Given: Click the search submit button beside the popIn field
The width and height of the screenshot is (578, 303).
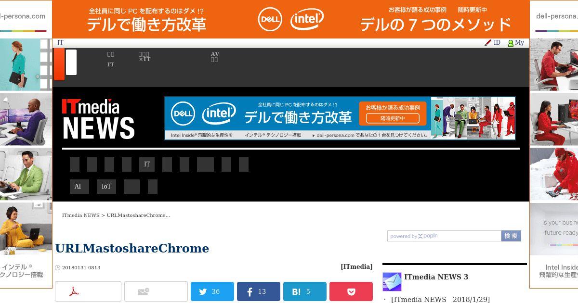Looking at the screenshot, I should 511,236.
